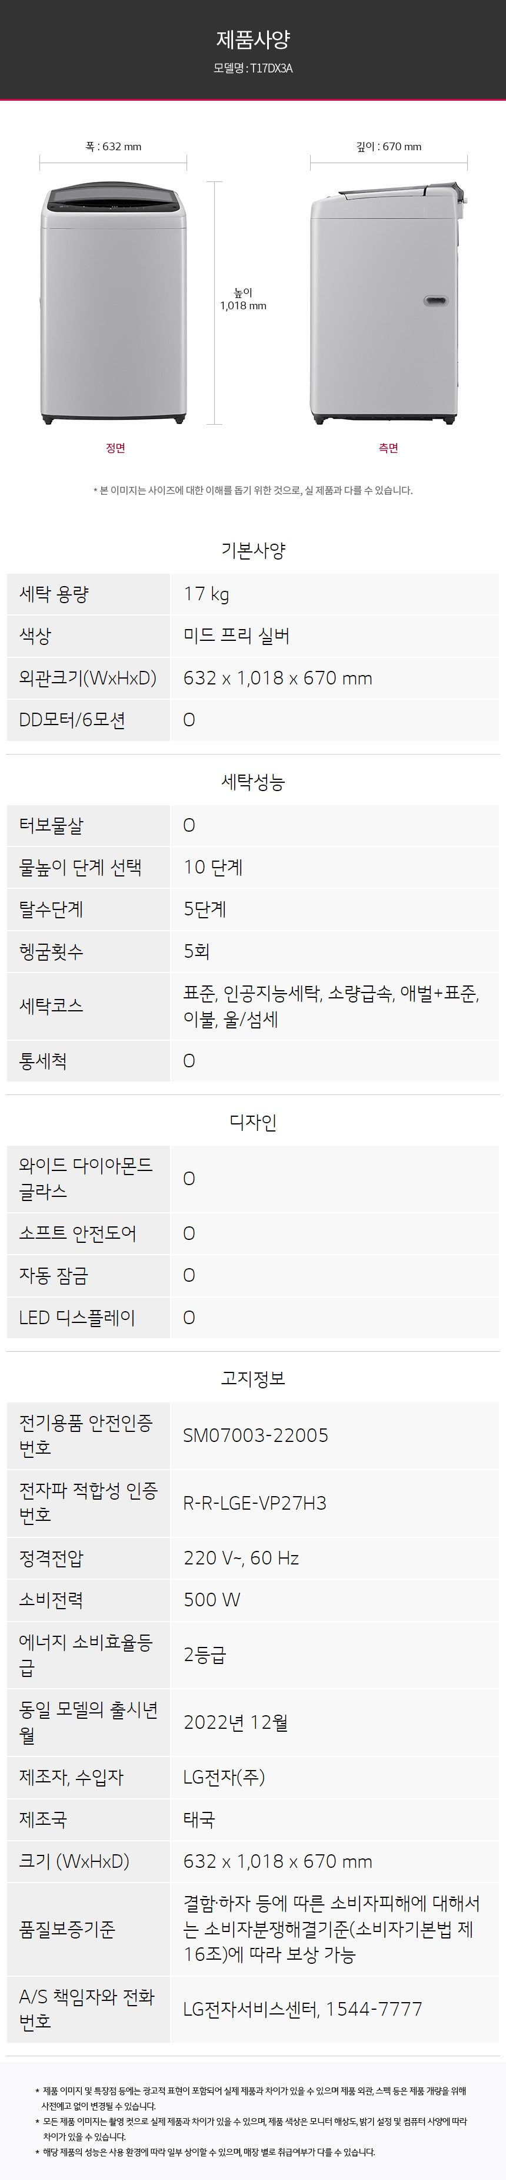Viewport: 506px width, 2180px height.
Task: Click the 정면 label under front image
Action: click(116, 448)
